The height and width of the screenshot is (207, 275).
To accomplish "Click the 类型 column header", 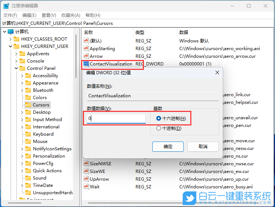I will pos(155,32).
